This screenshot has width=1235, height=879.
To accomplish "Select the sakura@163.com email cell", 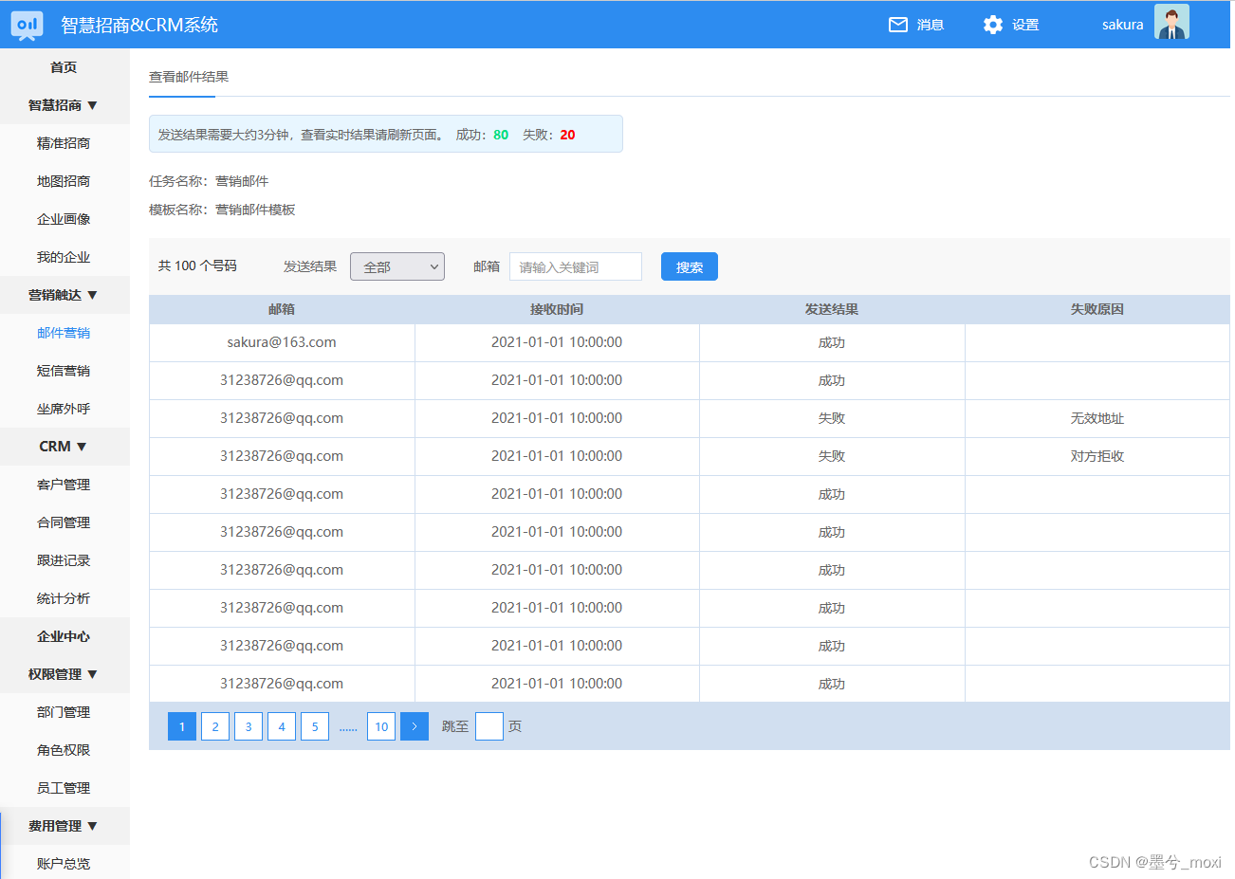I will pyautogui.click(x=282, y=342).
